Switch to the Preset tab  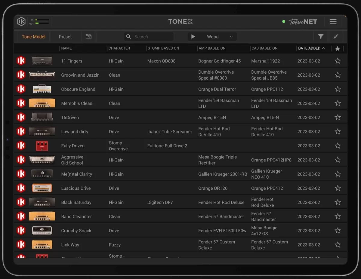tap(65, 36)
